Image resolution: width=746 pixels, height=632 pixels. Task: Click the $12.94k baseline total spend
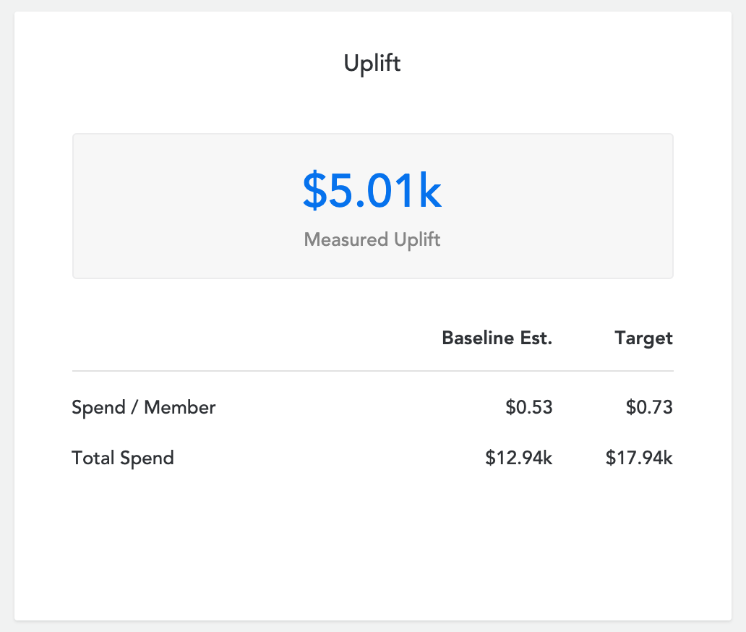pyautogui.click(x=518, y=458)
